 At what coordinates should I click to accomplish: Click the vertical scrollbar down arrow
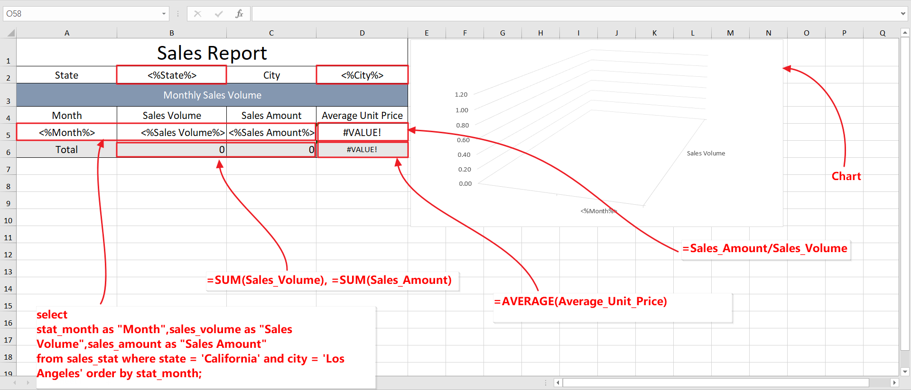point(905,372)
